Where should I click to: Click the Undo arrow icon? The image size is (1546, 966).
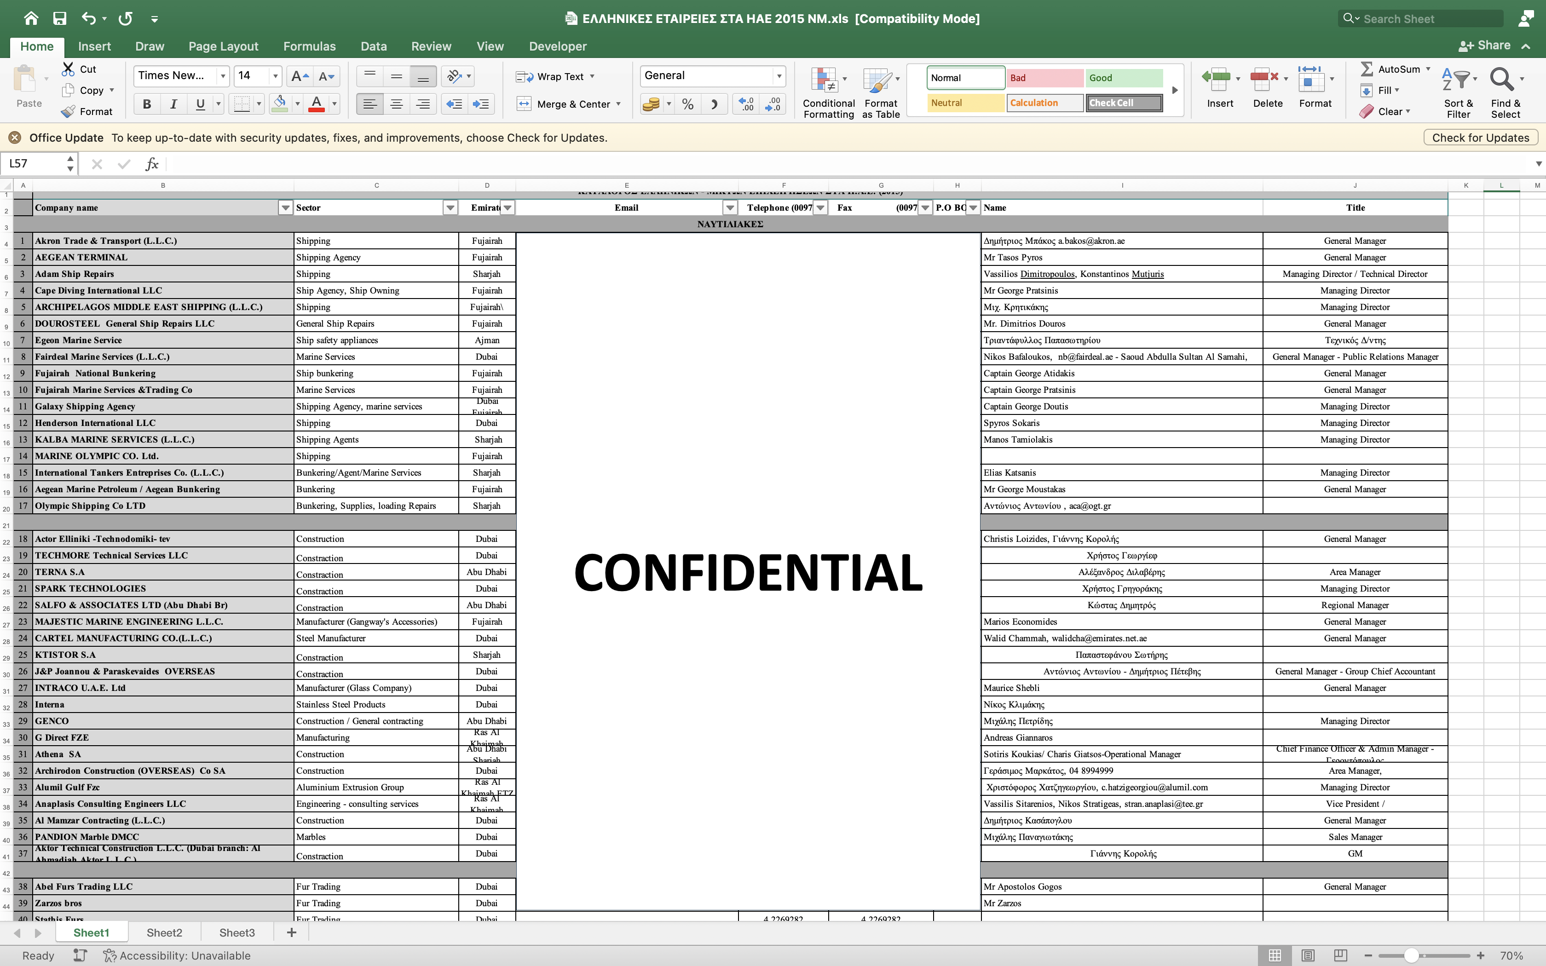(88, 18)
